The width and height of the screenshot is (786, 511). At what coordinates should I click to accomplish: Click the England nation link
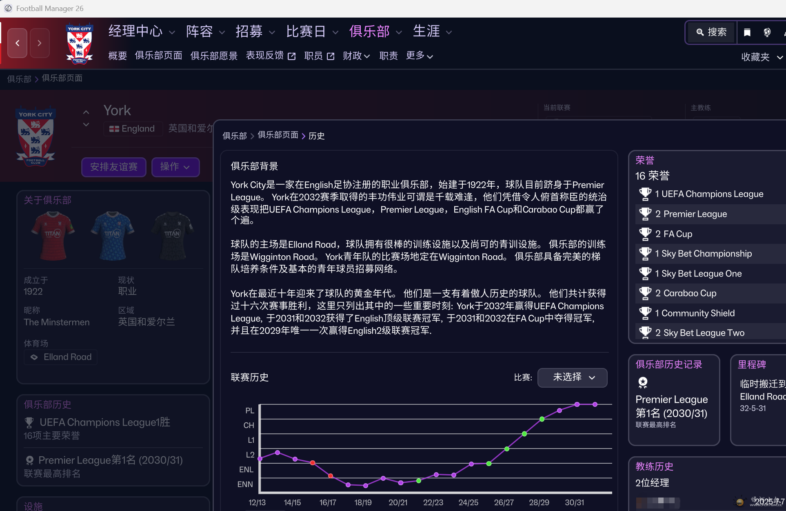132,129
